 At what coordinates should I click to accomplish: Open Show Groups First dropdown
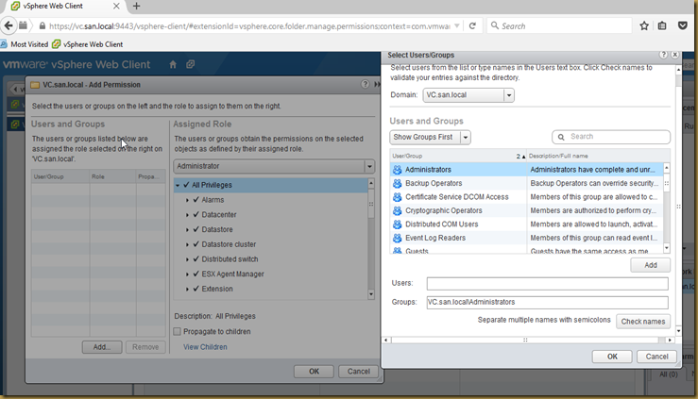click(430, 138)
